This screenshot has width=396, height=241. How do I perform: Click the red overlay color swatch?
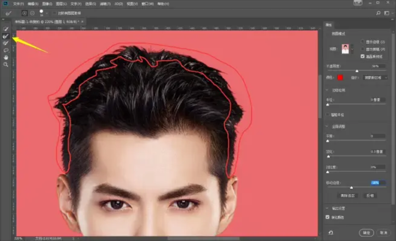tap(340, 77)
